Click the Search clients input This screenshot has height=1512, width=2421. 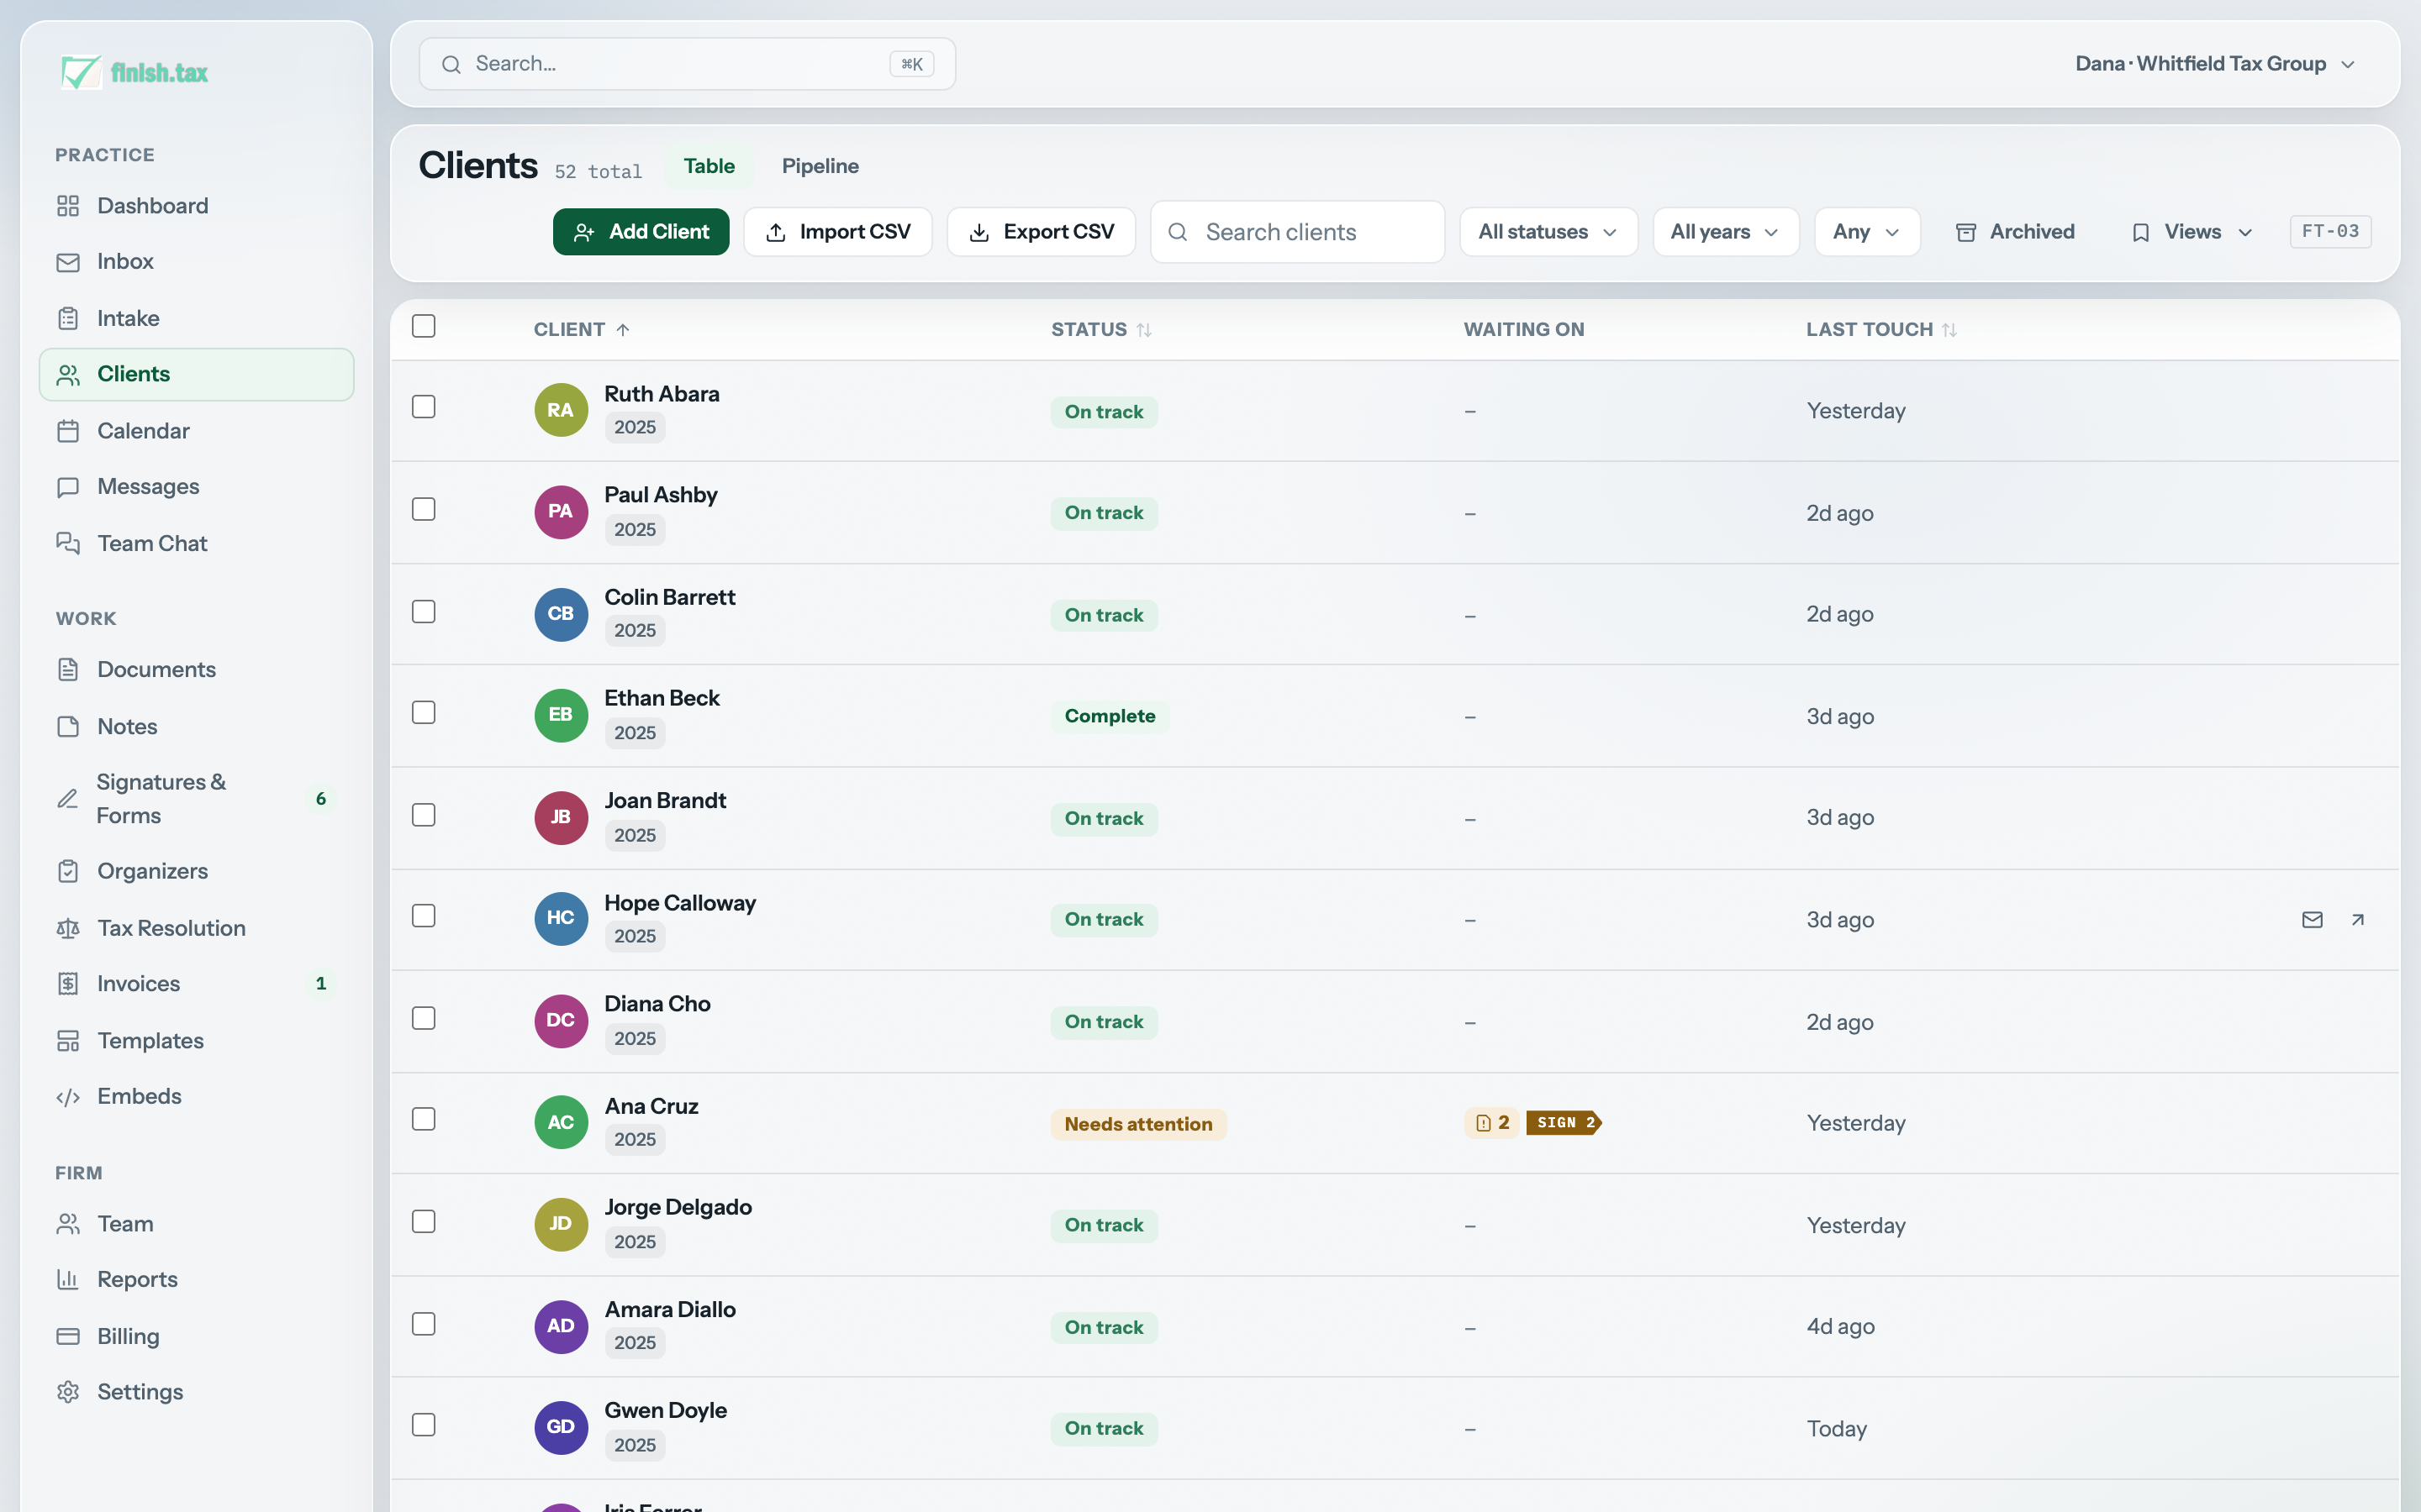1298,232
